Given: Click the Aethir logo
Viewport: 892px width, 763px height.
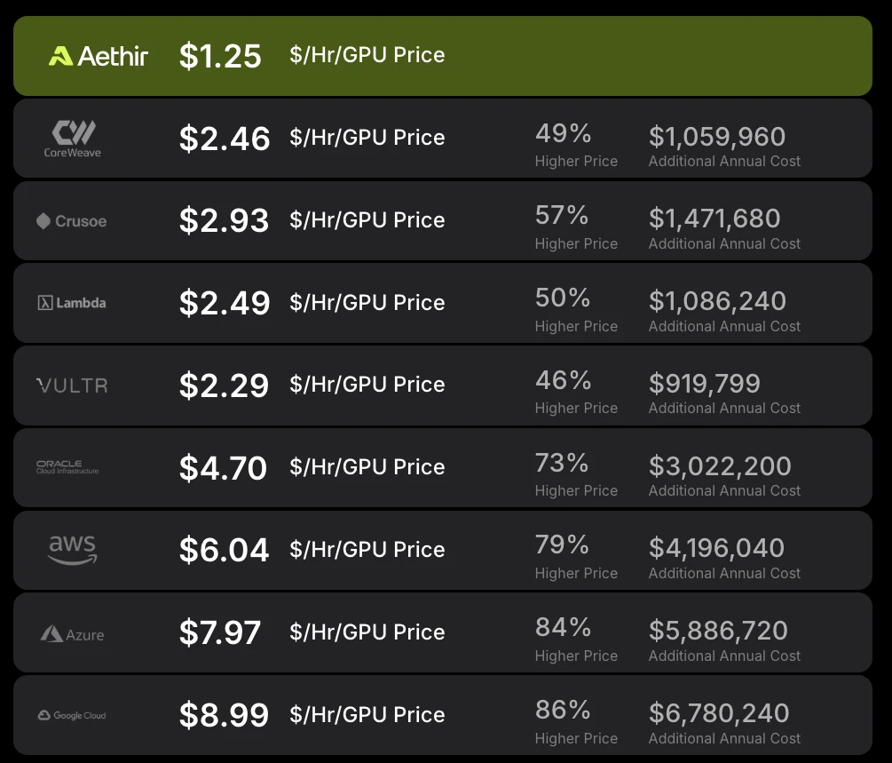Looking at the screenshot, I should (99, 56).
